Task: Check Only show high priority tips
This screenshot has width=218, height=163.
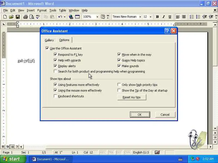Action: [x=119, y=84]
